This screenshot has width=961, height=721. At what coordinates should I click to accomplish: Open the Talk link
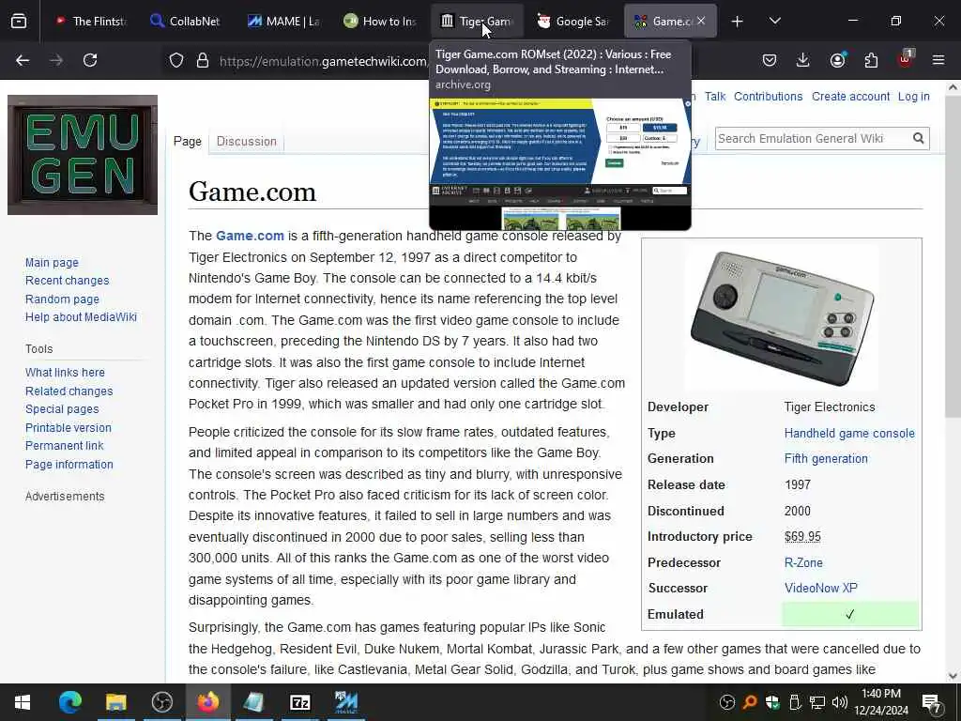(714, 97)
